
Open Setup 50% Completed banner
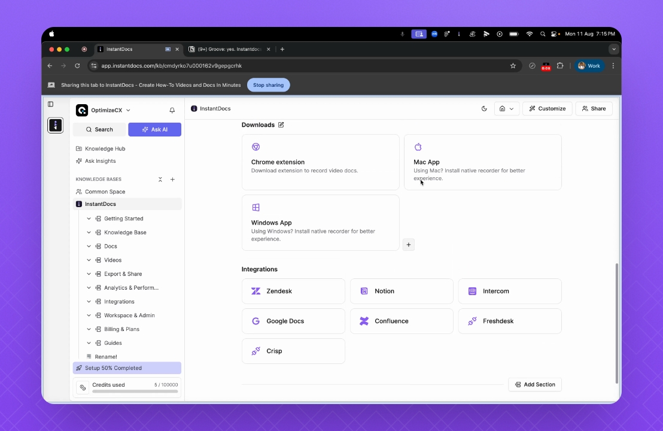(127, 368)
